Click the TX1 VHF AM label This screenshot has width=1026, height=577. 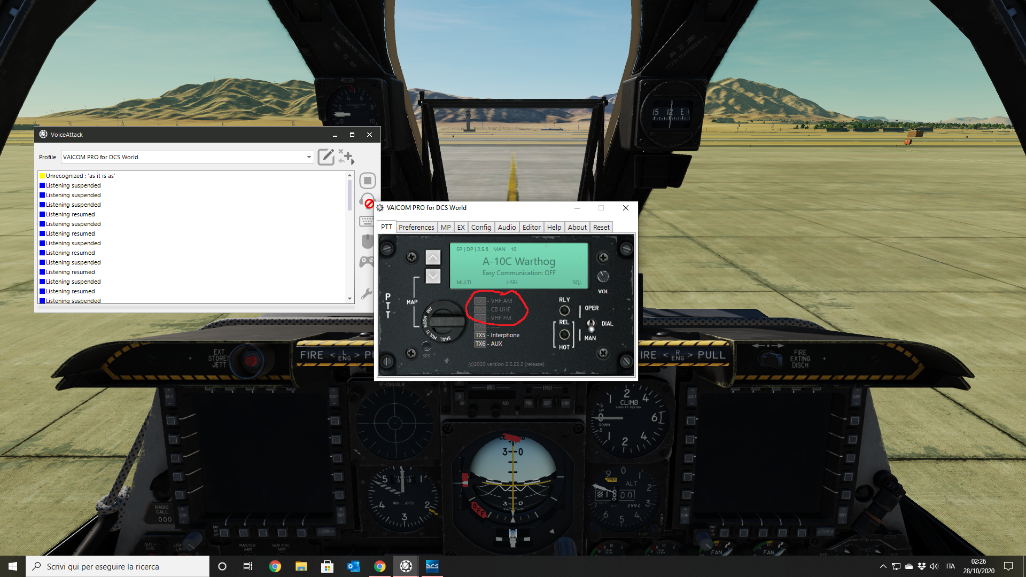493,301
